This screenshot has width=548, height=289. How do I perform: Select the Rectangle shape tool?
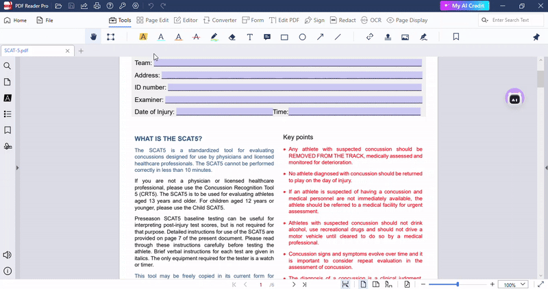pos(284,37)
